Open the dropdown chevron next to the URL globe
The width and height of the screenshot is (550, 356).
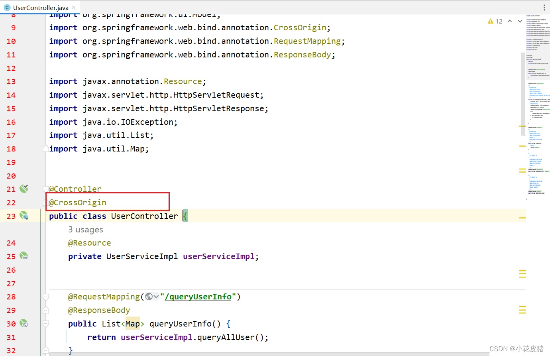pyautogui.click(x=156, y=297)
